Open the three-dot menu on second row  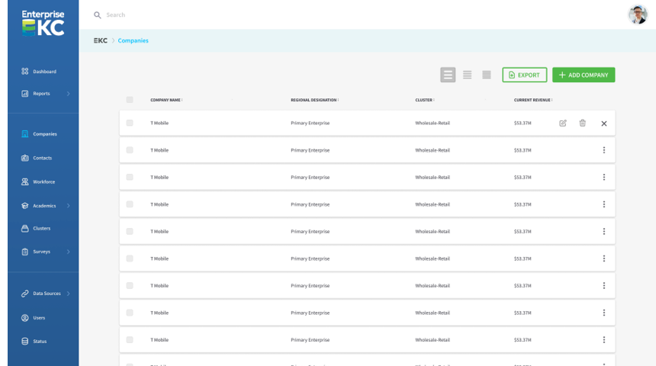603,150
